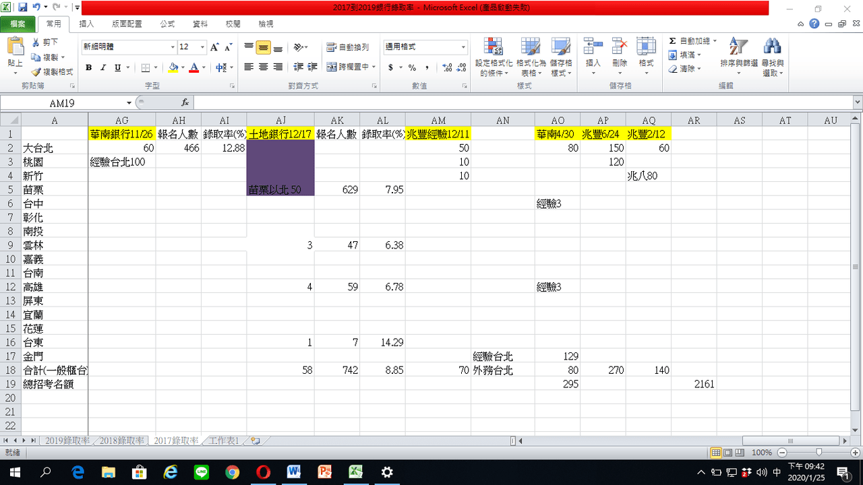Viewport: 863px width, 485px height.
Task: Click the 格式 cell format button
Action: coord(646,57)
